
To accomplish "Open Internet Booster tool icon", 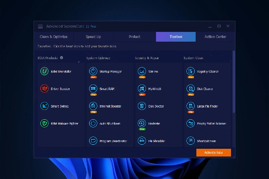I will [93, 106].
